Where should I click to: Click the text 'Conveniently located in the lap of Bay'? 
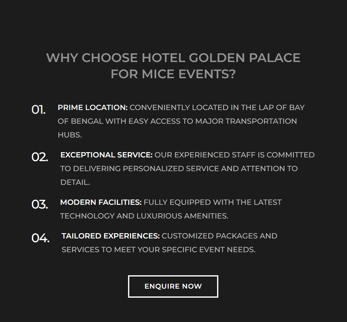click(217, 108)
